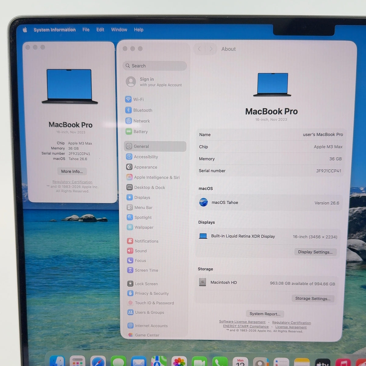Viewport: 366px width, 366px height.
Task: Open the Window menu
Action: tap(119, 30)
